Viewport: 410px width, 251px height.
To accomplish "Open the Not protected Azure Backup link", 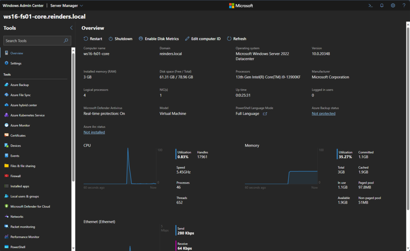I will (324, 113).
